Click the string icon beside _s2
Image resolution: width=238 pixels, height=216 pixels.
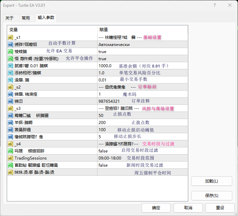tap(10, 87)
